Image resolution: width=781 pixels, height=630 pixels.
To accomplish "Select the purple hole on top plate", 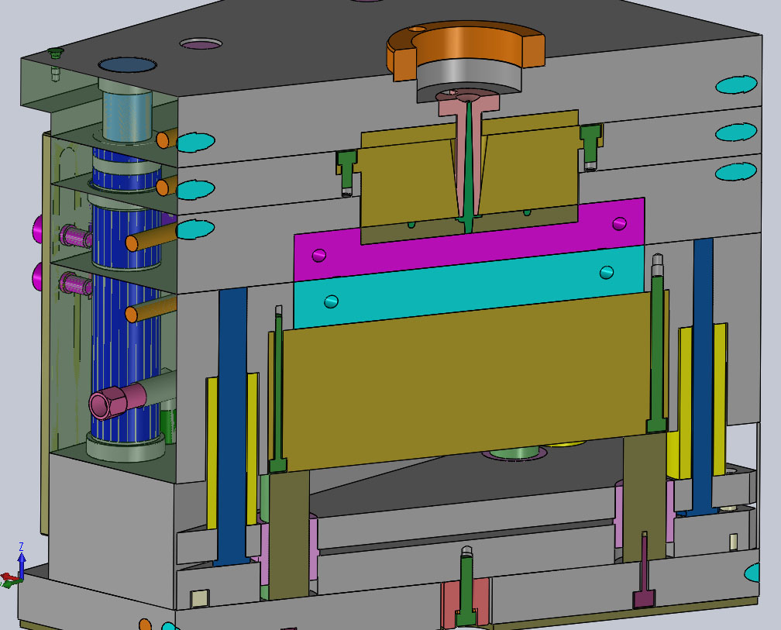I will click(201, 44).
